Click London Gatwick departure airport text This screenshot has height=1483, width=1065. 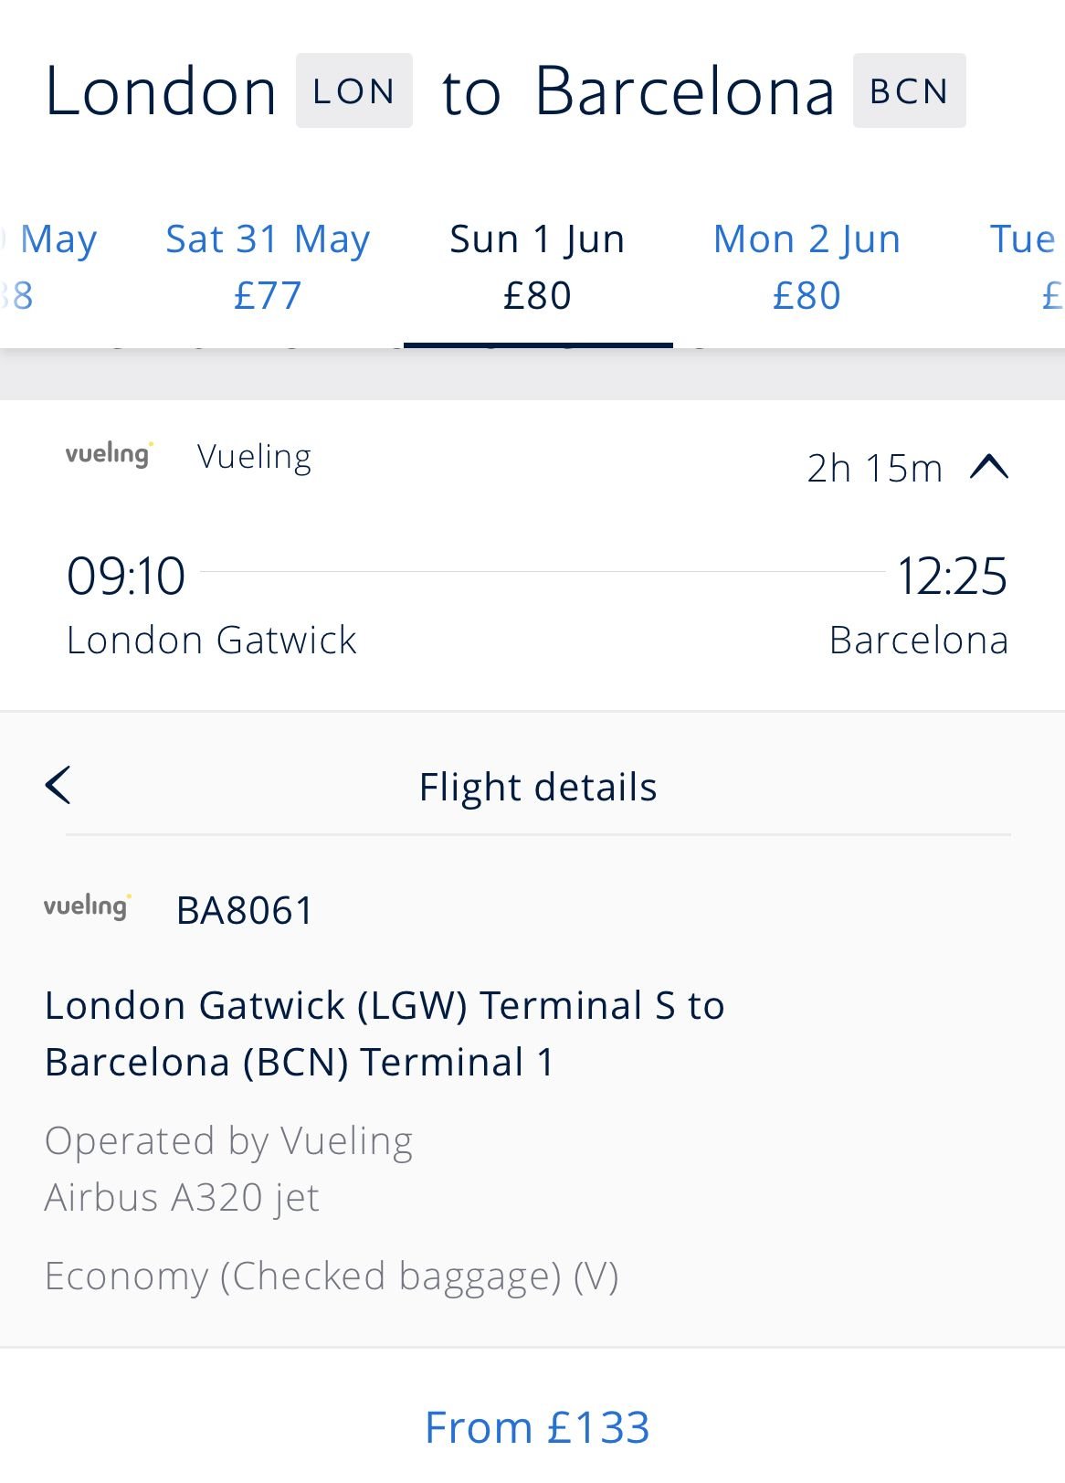[x=211, y=640]
